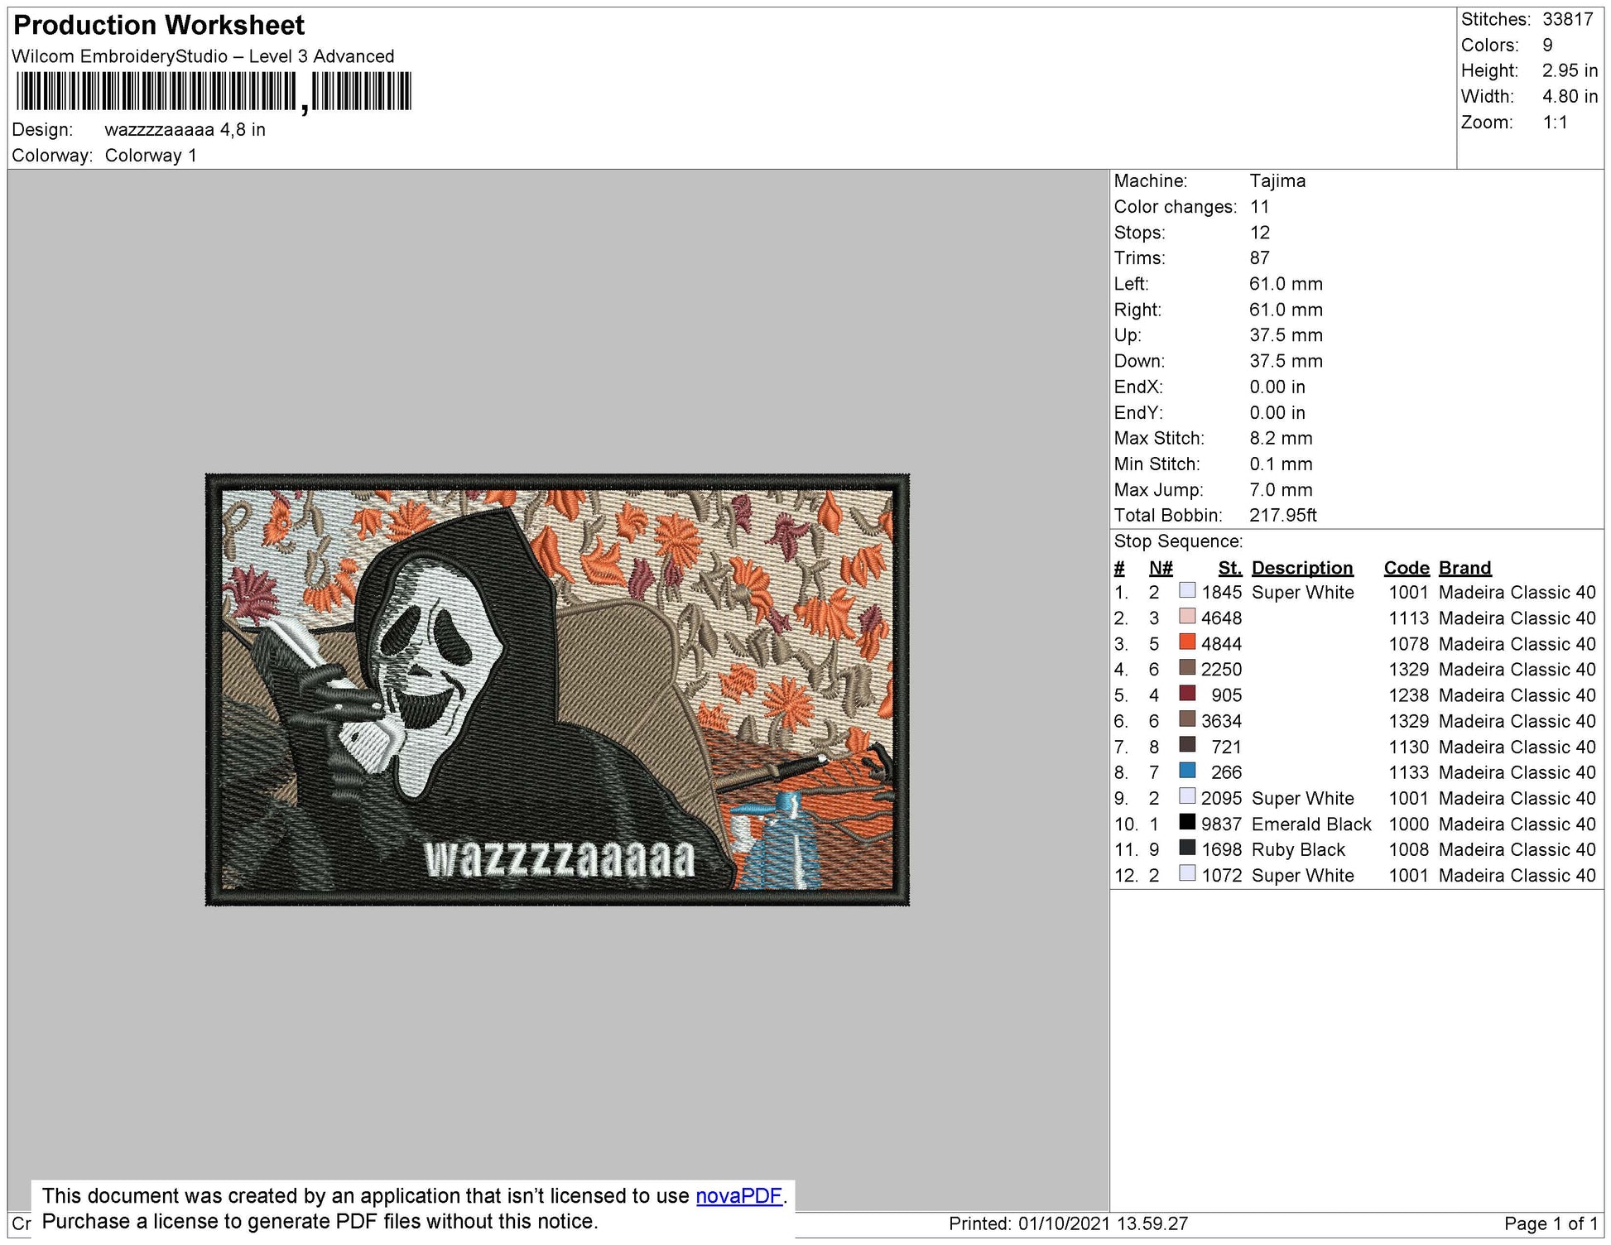Select the Super White swatch in row 9
Image resolution: width=1611 pixels, height=1245 pixels.
tap(1187, 796)
